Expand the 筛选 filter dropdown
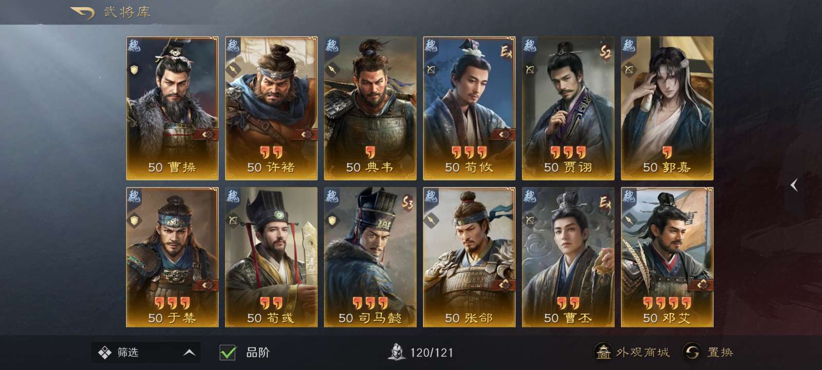This screenshot has height=370, width=822. [x=146, y=353]
